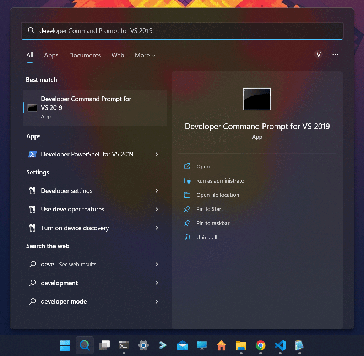The image size is (364, 356).
Task: Open the Windows Start menu icon
Action: tap(65, 345)
